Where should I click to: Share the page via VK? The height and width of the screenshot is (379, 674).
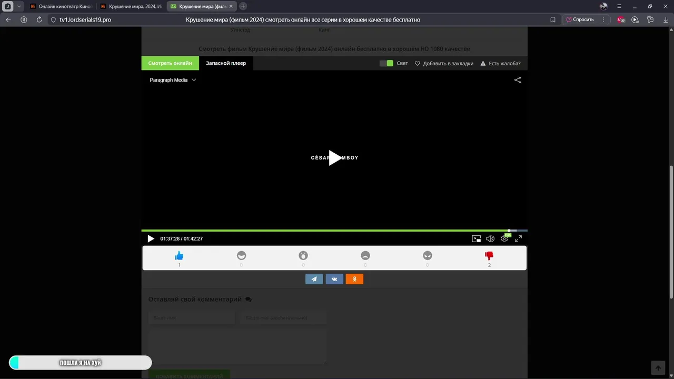coord(334,279)
